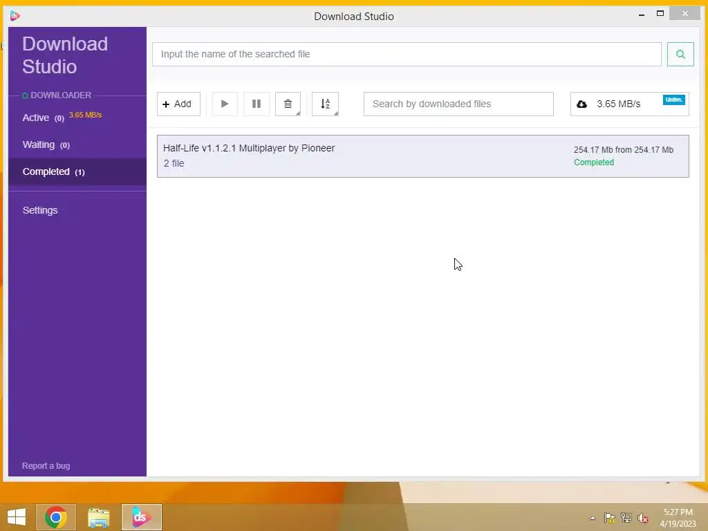Minimize the Download Studio window
This screenshot has width=708, height=531.
coord(641,15)
